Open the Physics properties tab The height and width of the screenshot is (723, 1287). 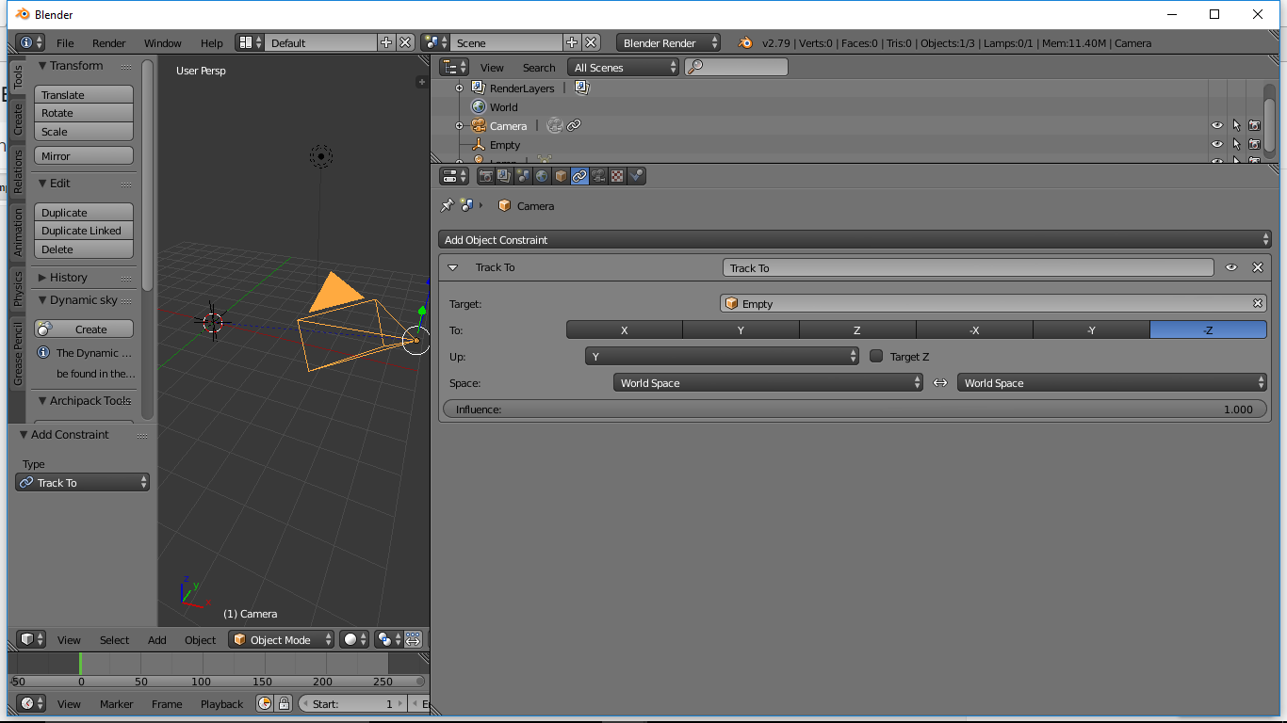tap(635, 176)
